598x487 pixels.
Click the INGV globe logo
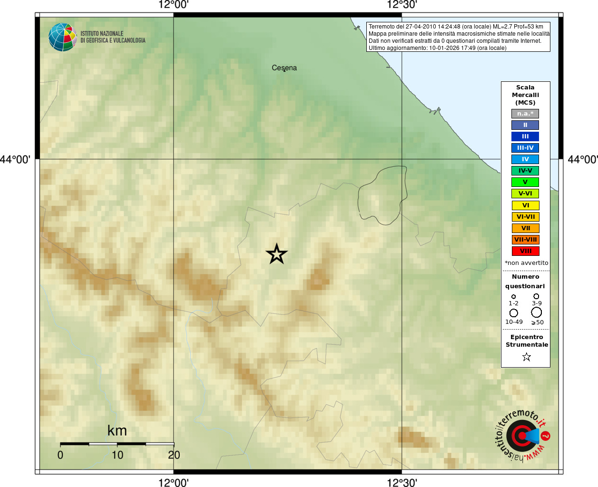click(x=62, y=37)
